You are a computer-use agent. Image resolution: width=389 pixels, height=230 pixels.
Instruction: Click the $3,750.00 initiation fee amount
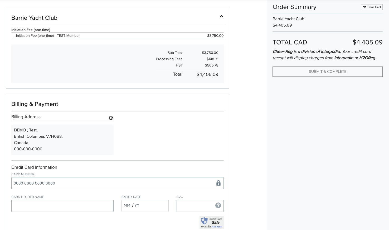tap(215, 36)
